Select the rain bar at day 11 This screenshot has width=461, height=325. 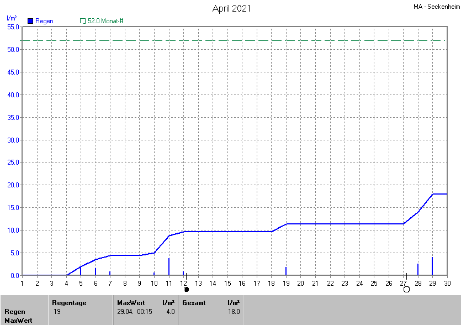(x=169, y=267)
